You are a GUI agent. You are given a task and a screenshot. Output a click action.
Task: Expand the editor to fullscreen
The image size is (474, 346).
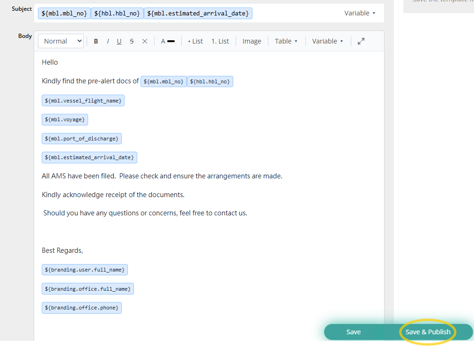coord(361,41)
